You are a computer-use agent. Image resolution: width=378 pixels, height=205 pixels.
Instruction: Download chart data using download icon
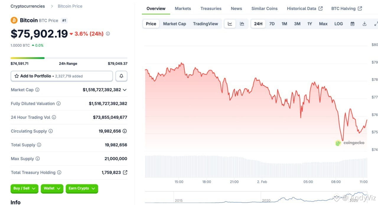(364, 24)
